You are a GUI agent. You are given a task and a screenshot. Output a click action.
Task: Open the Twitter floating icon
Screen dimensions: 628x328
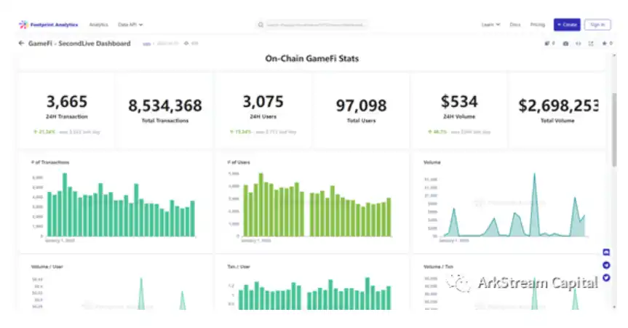[606, 278]
